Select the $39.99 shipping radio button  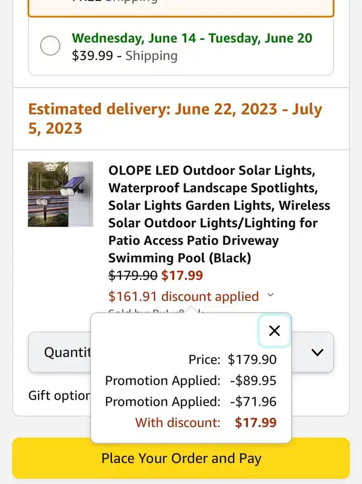50,46
